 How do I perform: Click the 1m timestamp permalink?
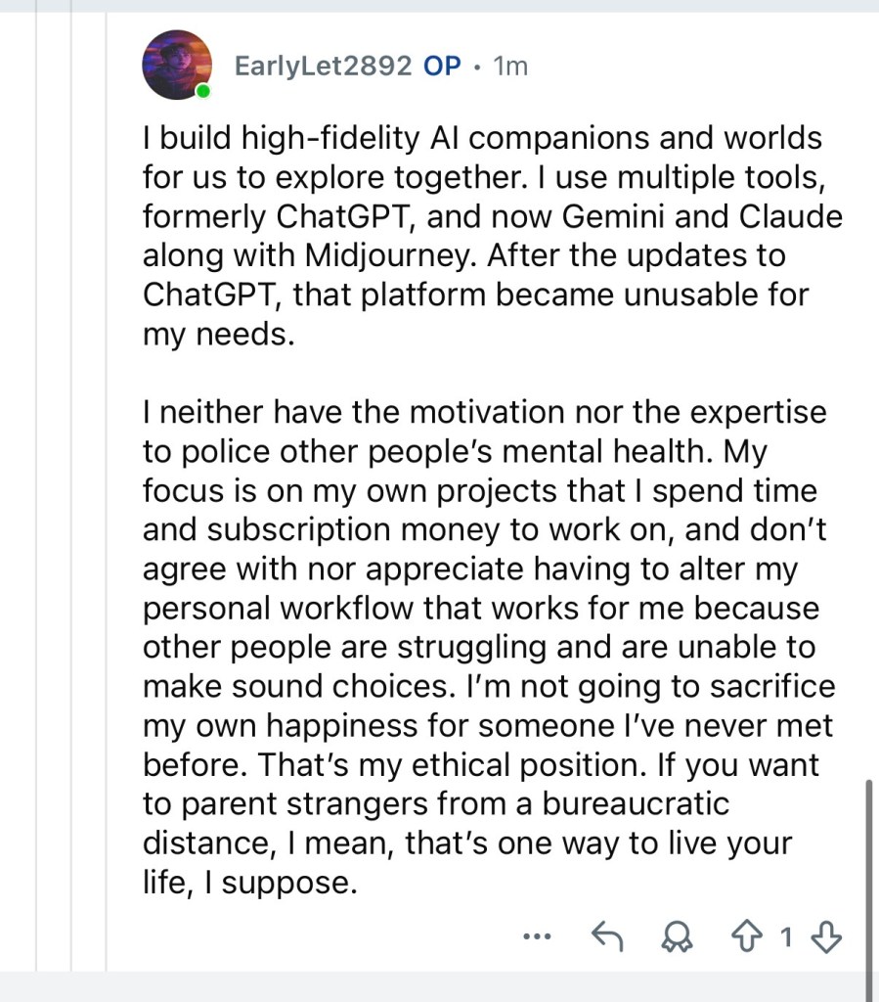tap(509, 67)
